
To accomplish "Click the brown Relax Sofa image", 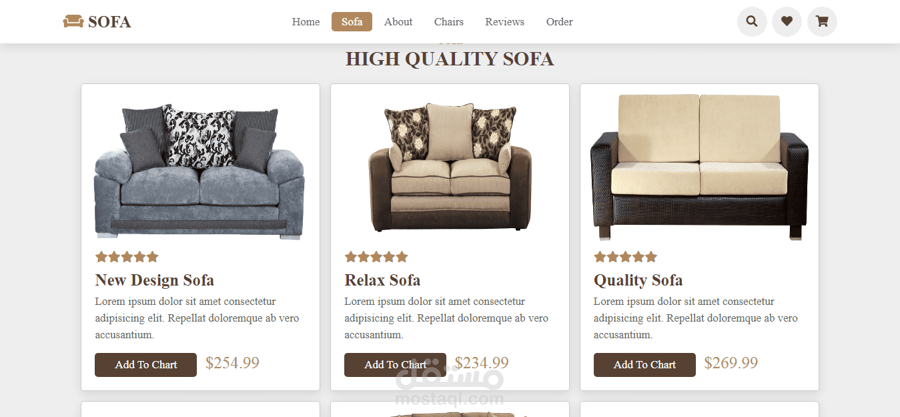I will (450, 167).
